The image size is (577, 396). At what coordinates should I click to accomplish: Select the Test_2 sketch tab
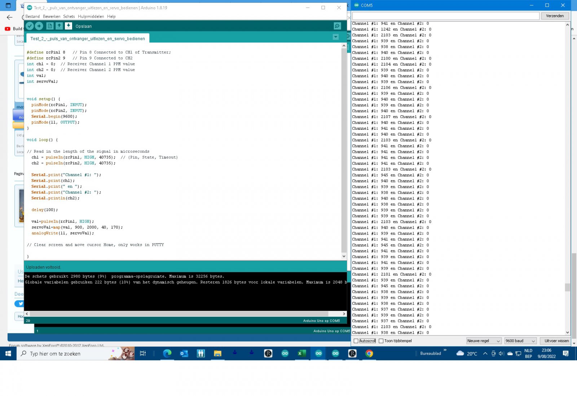pyautogui.click(x=88, y=39)
